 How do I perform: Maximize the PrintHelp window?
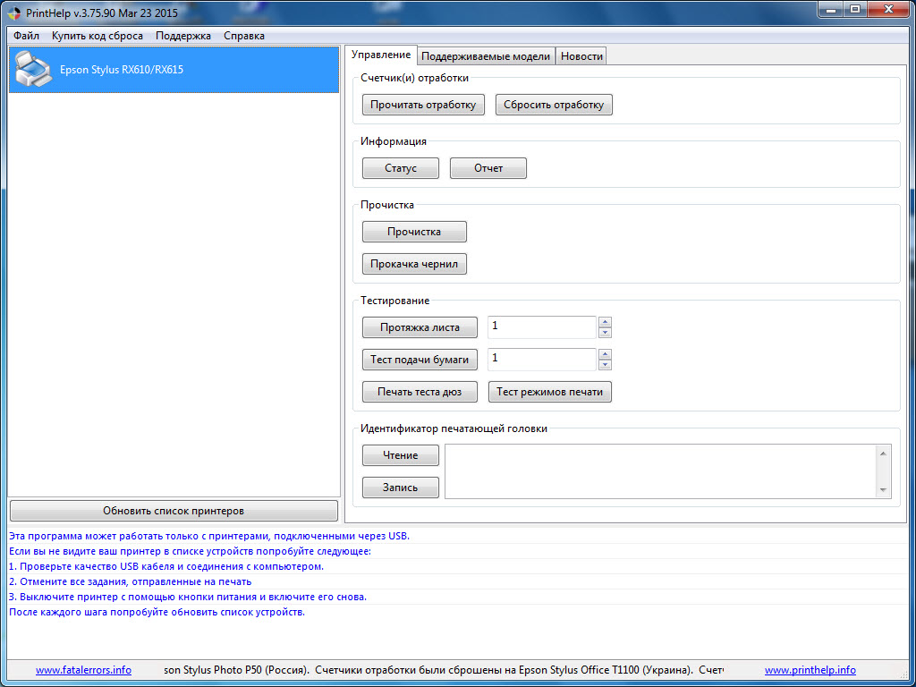tap(854, 9)
